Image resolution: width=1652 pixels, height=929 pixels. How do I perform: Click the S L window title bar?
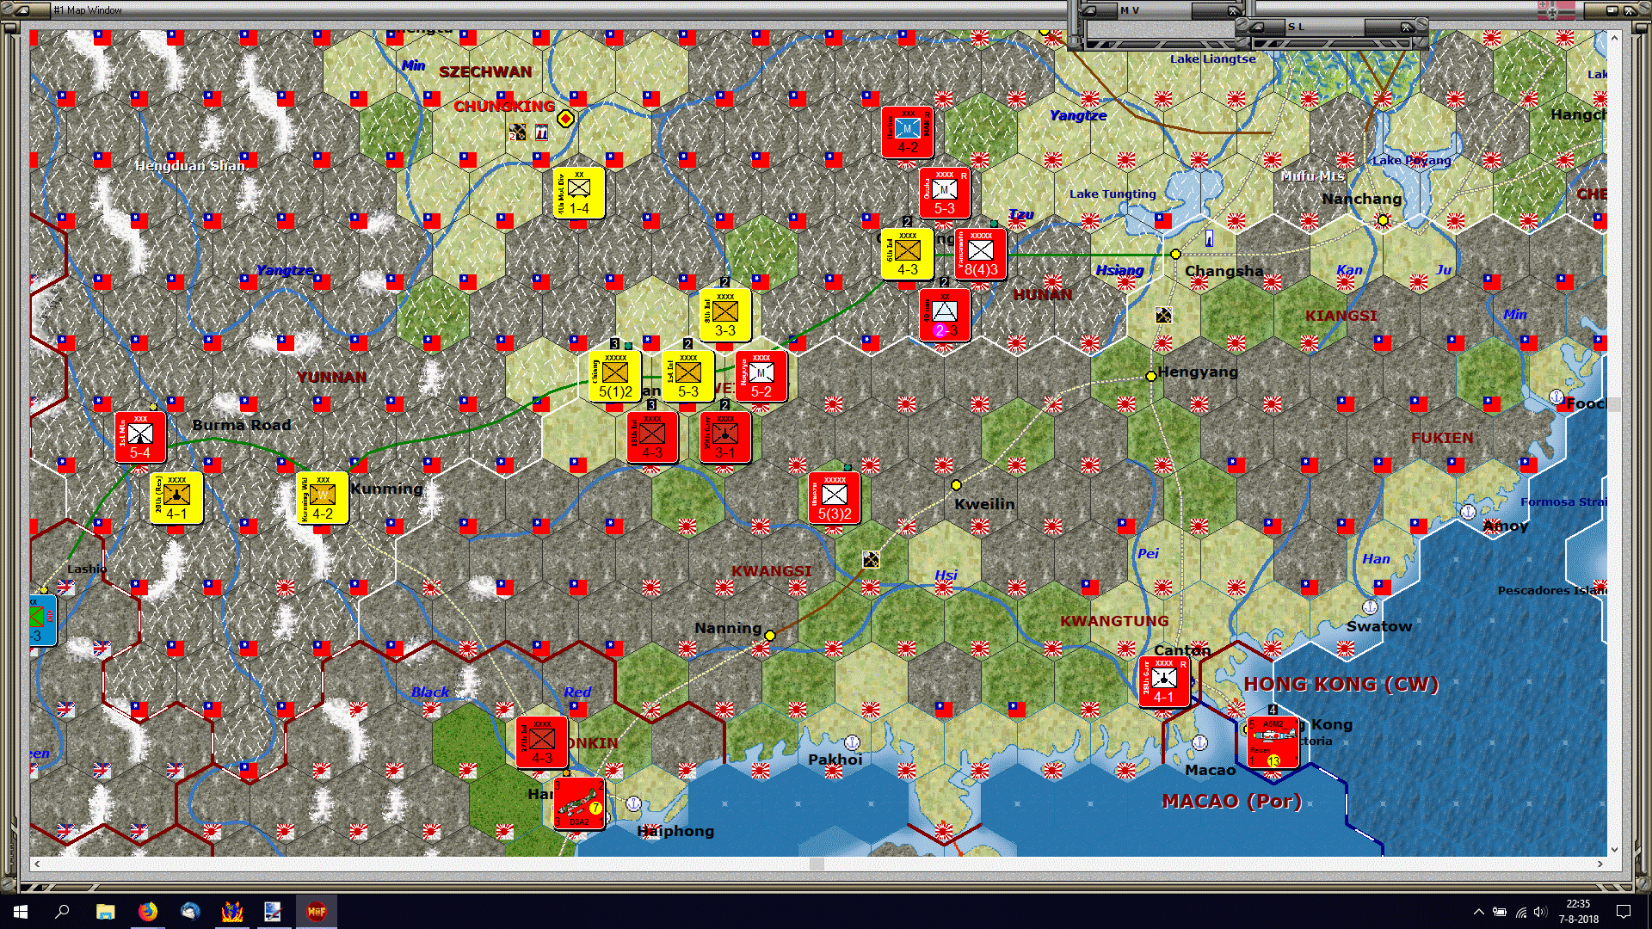click(x=1325, y=27)
